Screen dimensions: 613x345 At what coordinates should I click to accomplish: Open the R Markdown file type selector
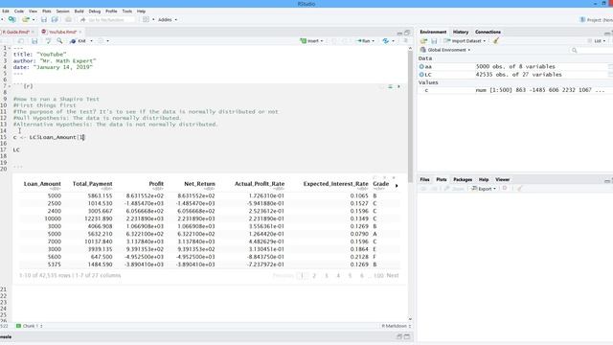(x=396, y=326)
